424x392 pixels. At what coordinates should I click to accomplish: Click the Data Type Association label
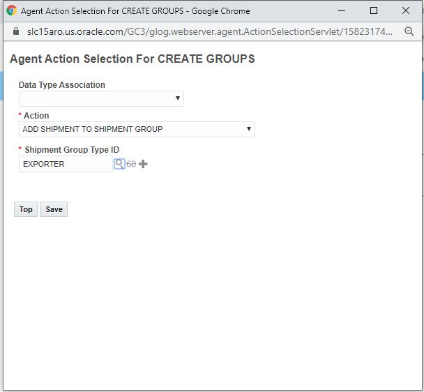[62, 85]
